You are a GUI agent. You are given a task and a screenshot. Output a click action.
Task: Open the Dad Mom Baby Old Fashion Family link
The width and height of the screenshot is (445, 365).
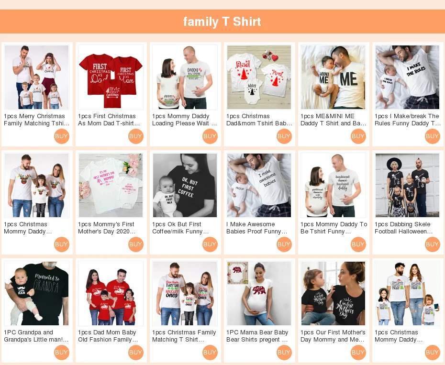click(108, 336)
